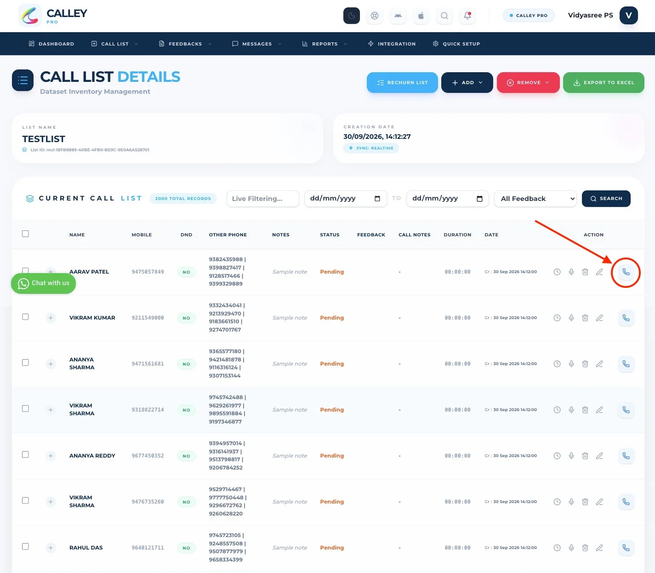Expand Ananya Reddy row plus icon
655x573 pixels.
pos(51,456)
